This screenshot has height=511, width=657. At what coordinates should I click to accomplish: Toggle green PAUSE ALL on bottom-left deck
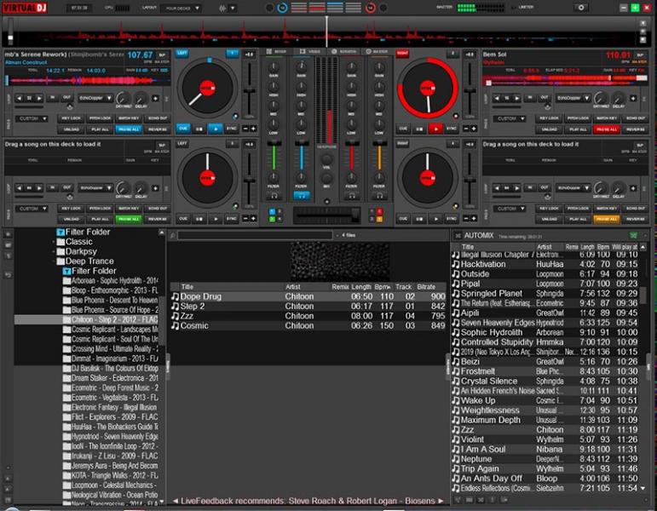point(129,219)
